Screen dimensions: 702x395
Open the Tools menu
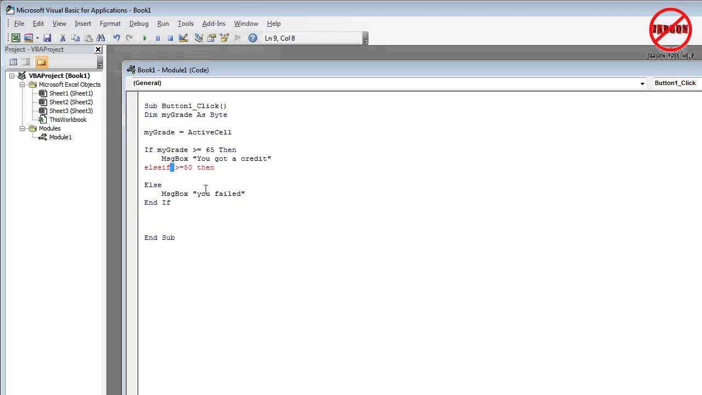185,24
